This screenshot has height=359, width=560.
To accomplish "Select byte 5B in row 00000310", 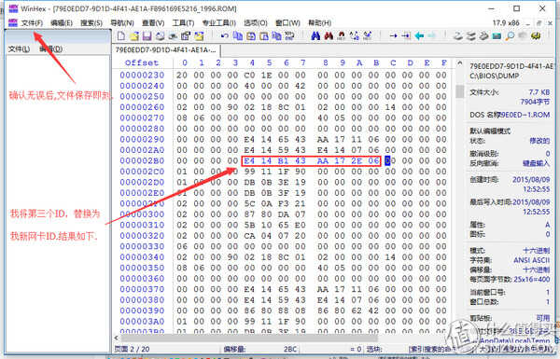I will [x=249, y=225].
